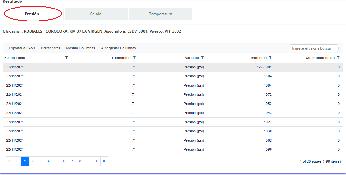Expand more pages ellipsis in pager

click(x=88, y=161)
